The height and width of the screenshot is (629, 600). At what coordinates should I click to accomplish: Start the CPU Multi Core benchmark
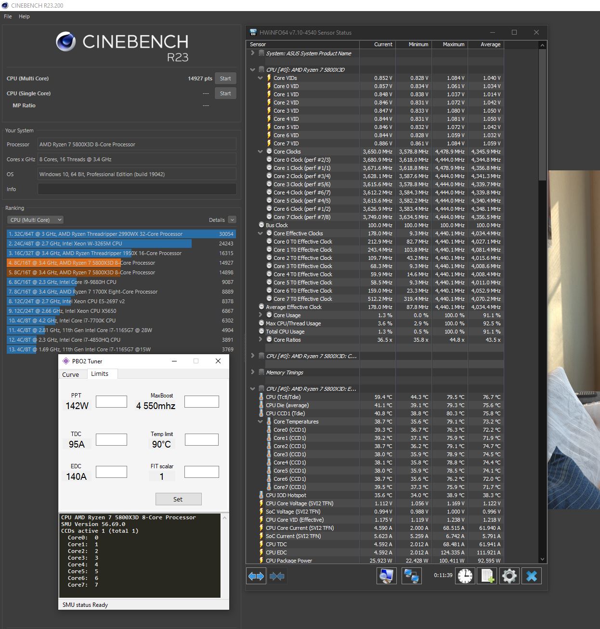click(225, 78)
